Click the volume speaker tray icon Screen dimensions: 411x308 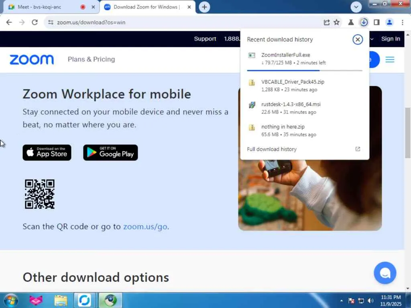370,301
